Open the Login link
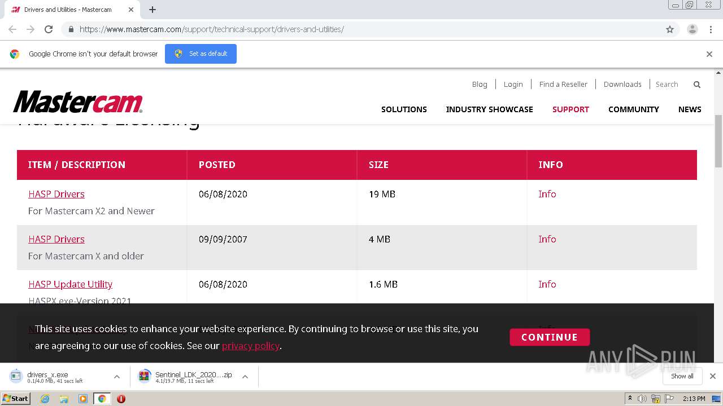 [x=513, y=84]
